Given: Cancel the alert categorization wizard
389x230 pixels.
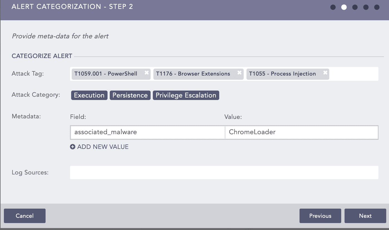Looking at the screenshot, I should pos(25,216).
